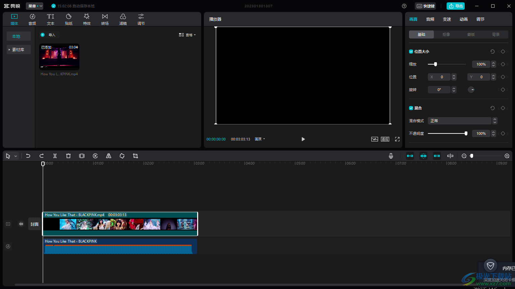Switch to the 音频 properties tab
Viewport: 515px width, 289px height.
(430, 19)
